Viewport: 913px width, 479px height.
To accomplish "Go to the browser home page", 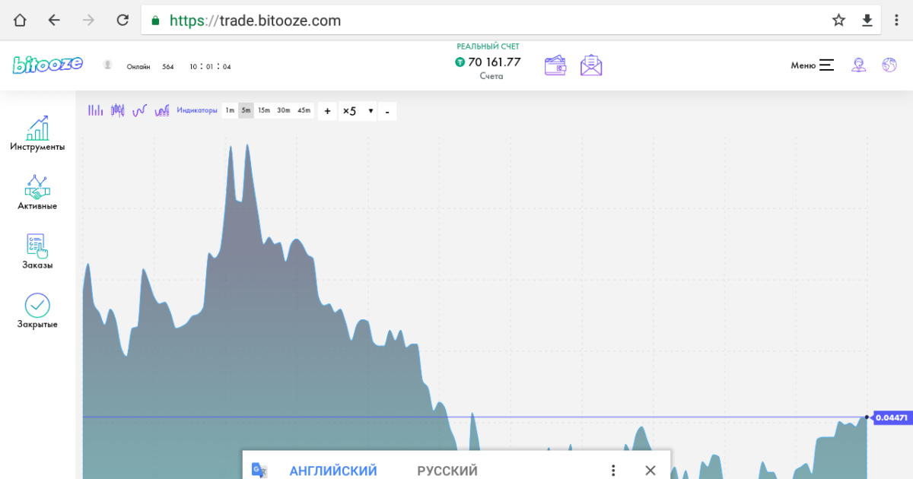I will 21,21.
